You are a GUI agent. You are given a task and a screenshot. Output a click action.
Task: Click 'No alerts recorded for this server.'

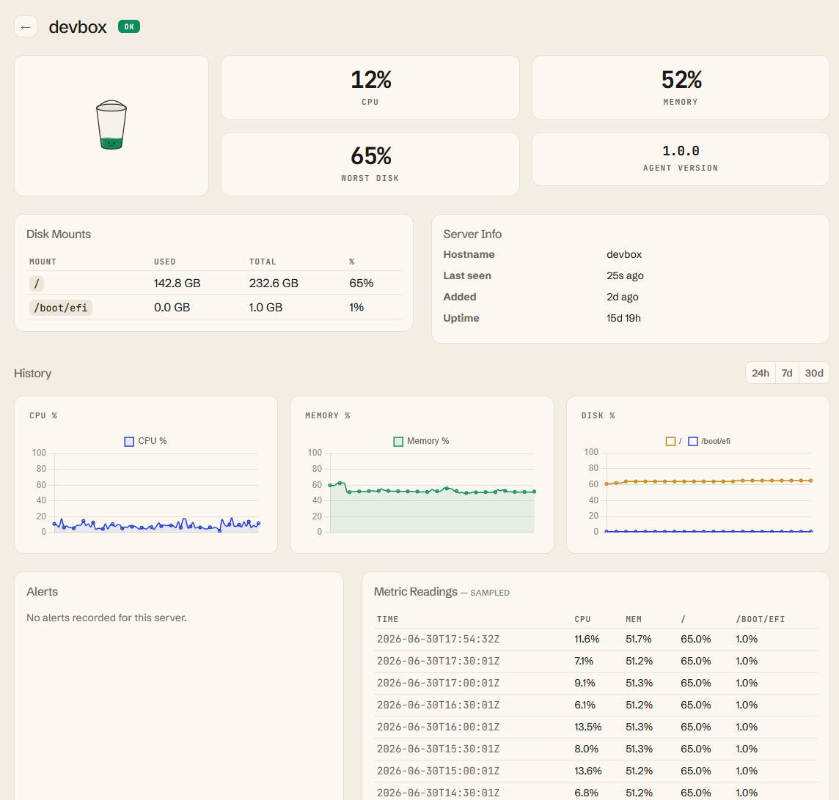[x=106, y=618]
